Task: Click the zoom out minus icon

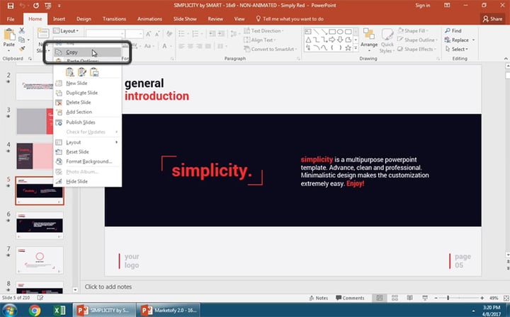Action: pos(436,298)
